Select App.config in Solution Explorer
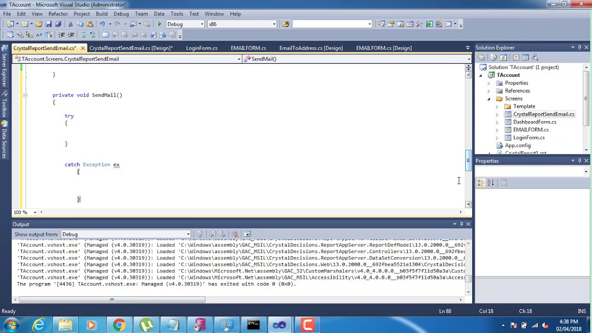This screenshot has width=592, height=333. pyautogui.click(x=518, y=145)
